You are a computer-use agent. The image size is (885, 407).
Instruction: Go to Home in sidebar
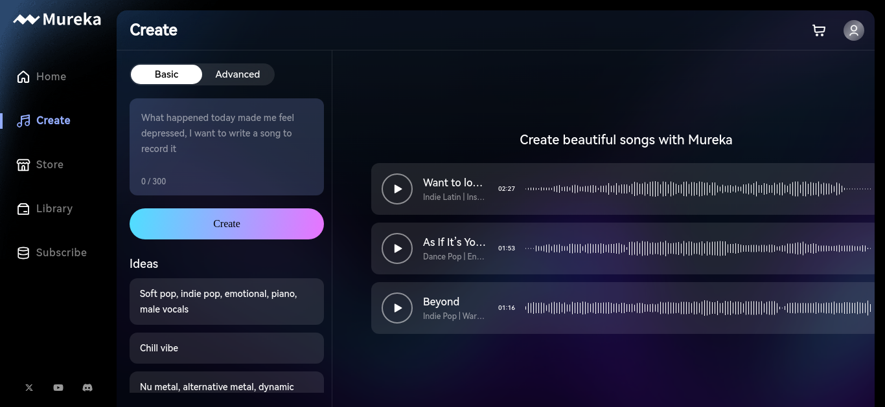pyautogui.click(x=51, y=76)
